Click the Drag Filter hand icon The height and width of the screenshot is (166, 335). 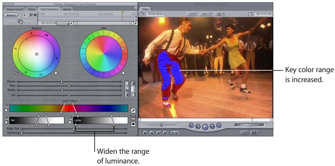click(x=20, y=21)
